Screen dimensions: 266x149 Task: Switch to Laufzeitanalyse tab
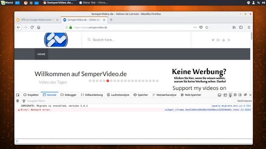(x=118, y=95)
